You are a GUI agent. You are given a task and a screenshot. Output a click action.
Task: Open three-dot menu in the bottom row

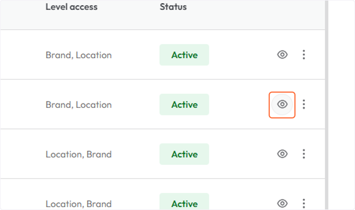coord(304,203)
